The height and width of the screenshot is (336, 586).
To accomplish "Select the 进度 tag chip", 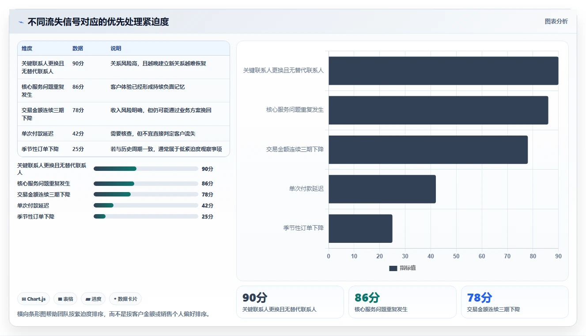I will [93, 299].
